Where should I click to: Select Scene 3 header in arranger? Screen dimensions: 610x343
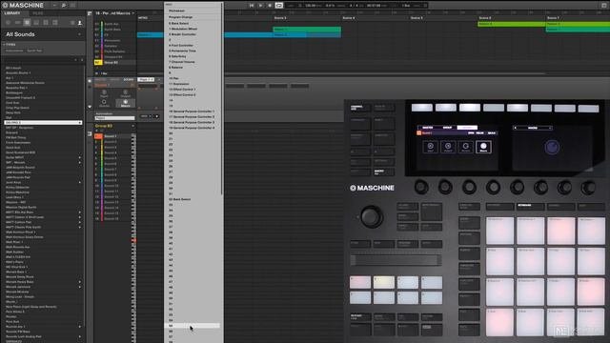280,18
